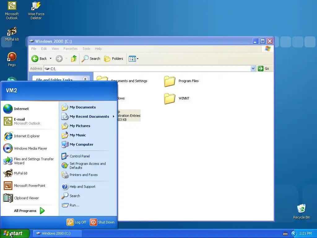317x238 pixels.
Task: Open the View menu
Action: tap(55, 49)
